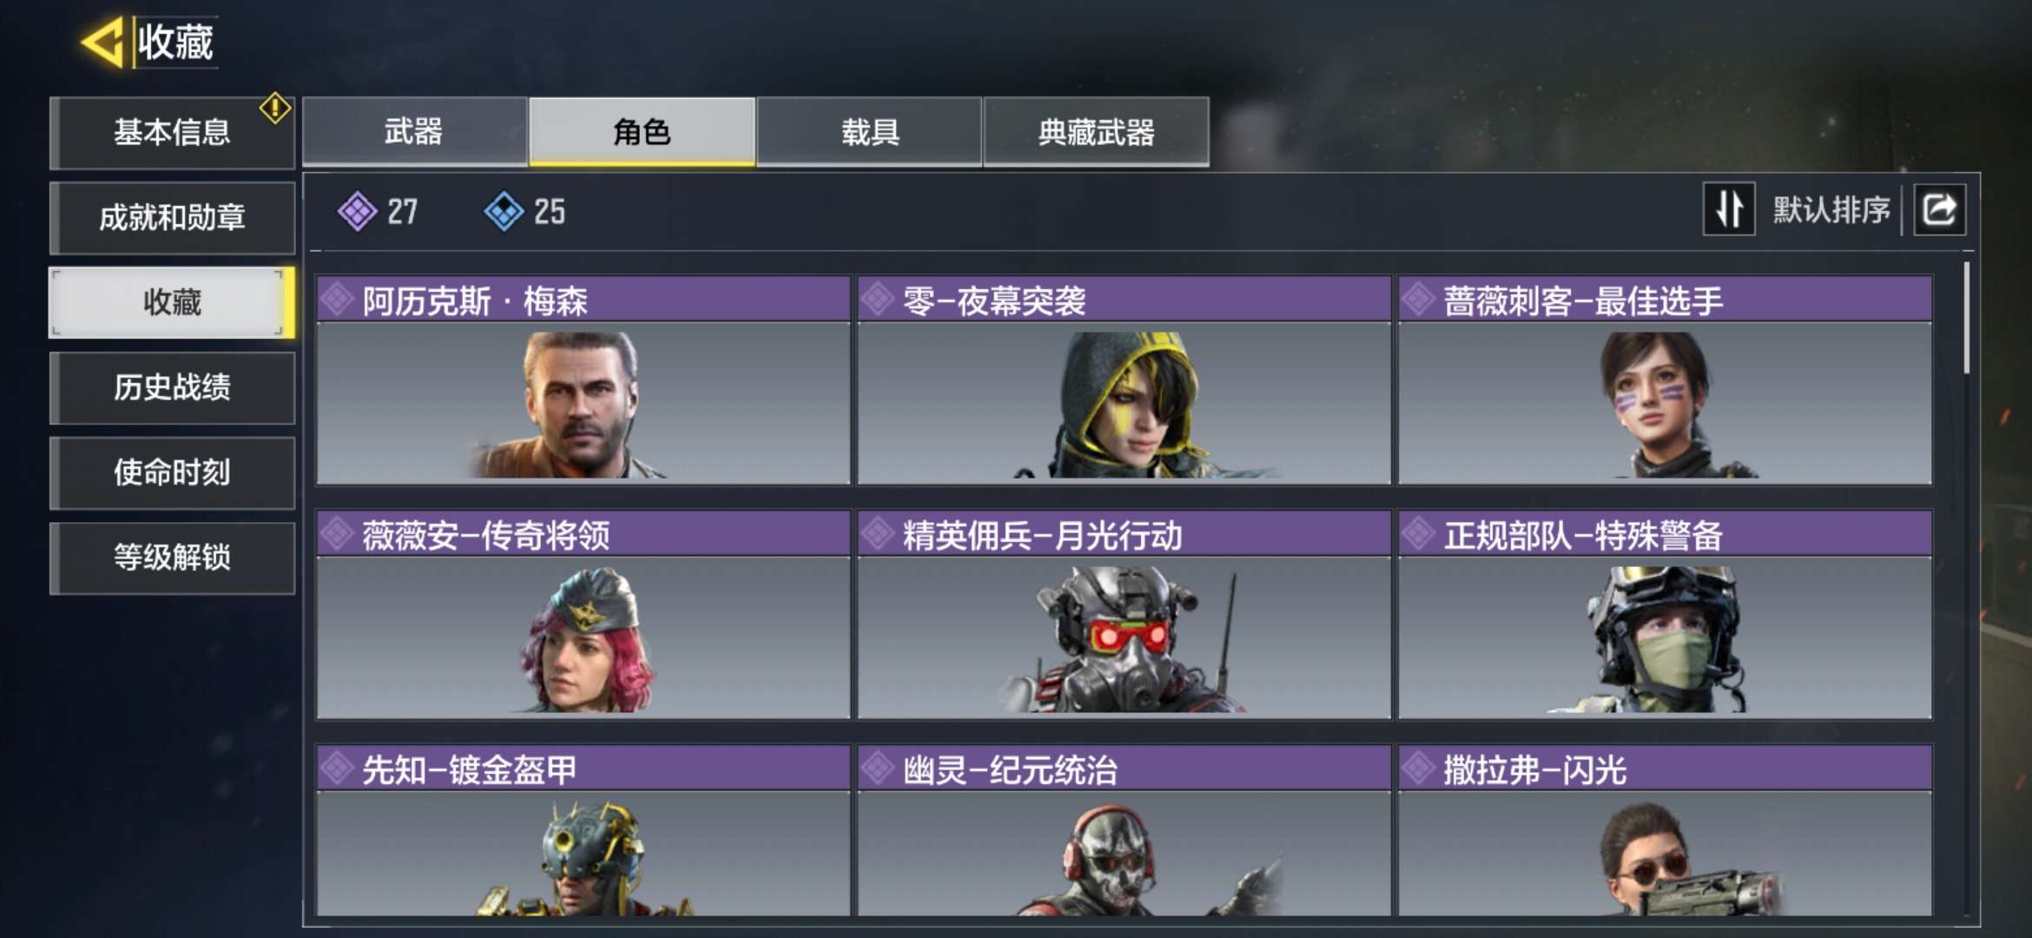
Task: Switch to the 载具 tab
Action: pyautogui.click(x=869, y=132)
